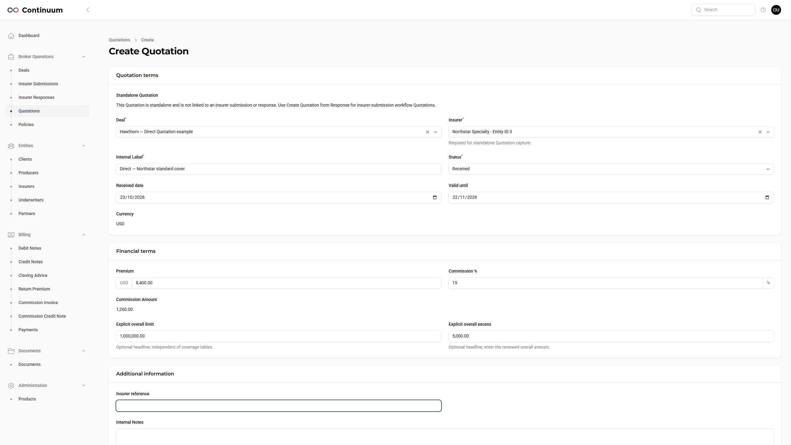Go to Deals in the sidebar

coord(24,70)
